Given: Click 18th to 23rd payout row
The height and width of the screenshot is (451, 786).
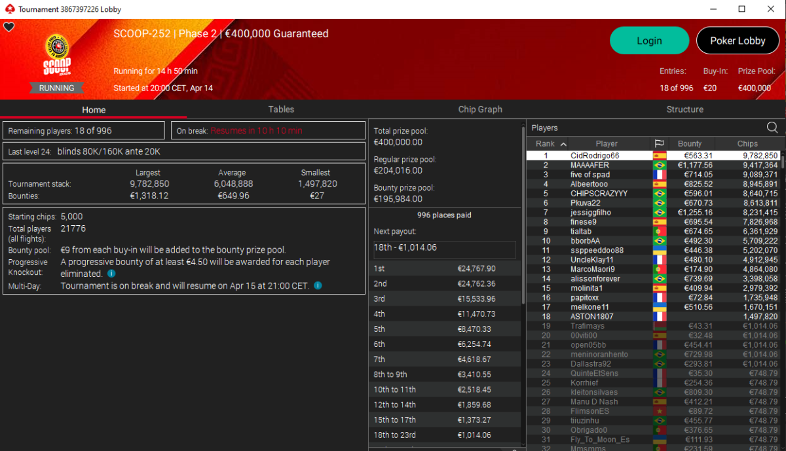Looking at the screenshot, I should 445,435.
